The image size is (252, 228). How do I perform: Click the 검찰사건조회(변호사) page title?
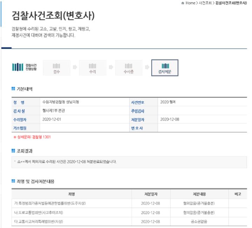pos(53,16)
